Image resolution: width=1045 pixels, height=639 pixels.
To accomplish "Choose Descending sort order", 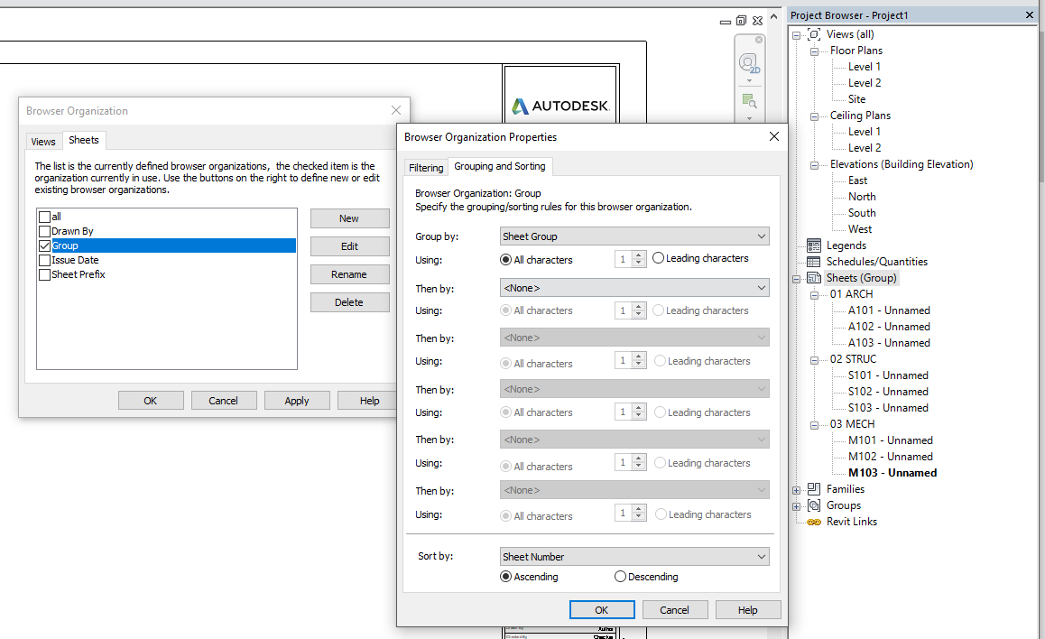I will pyautogui.click(x=621, y=577).
